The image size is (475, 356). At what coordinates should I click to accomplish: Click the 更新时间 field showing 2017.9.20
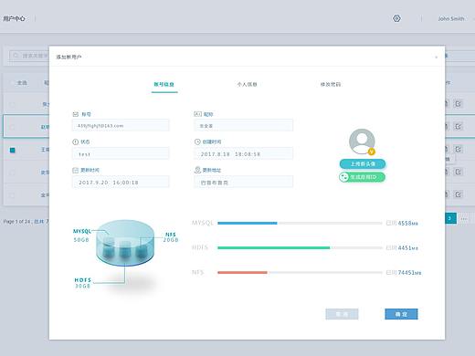point(121,182)
